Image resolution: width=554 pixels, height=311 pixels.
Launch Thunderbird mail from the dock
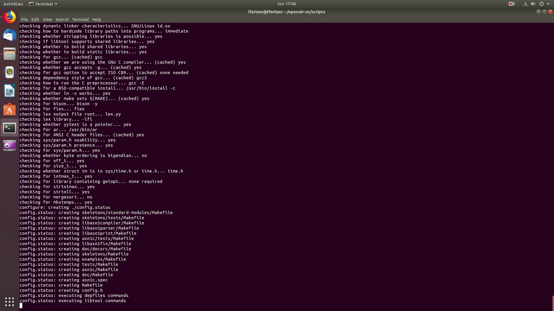10,35
